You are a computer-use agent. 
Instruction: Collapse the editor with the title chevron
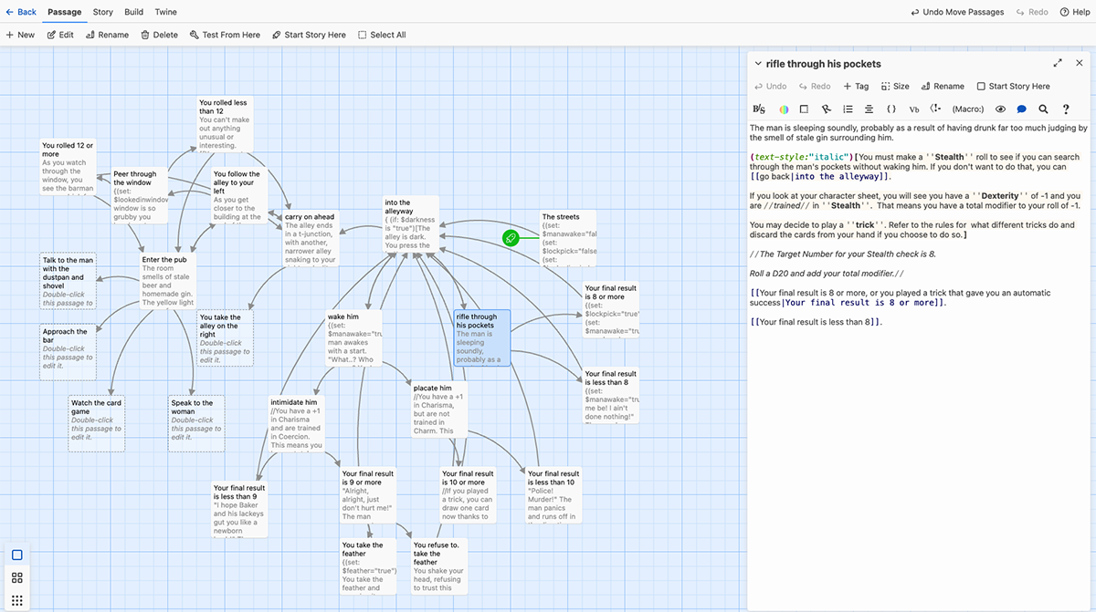(x=758, y=64)
